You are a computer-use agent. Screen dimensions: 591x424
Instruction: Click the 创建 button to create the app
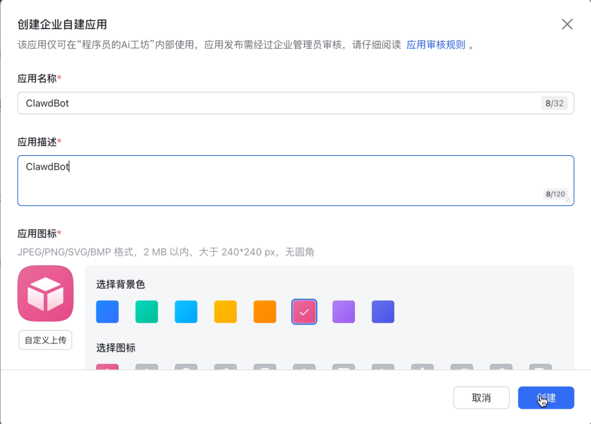point(546,398)
